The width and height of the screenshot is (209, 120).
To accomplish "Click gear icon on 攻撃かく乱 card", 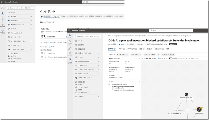I will click(x=66, y=37).
